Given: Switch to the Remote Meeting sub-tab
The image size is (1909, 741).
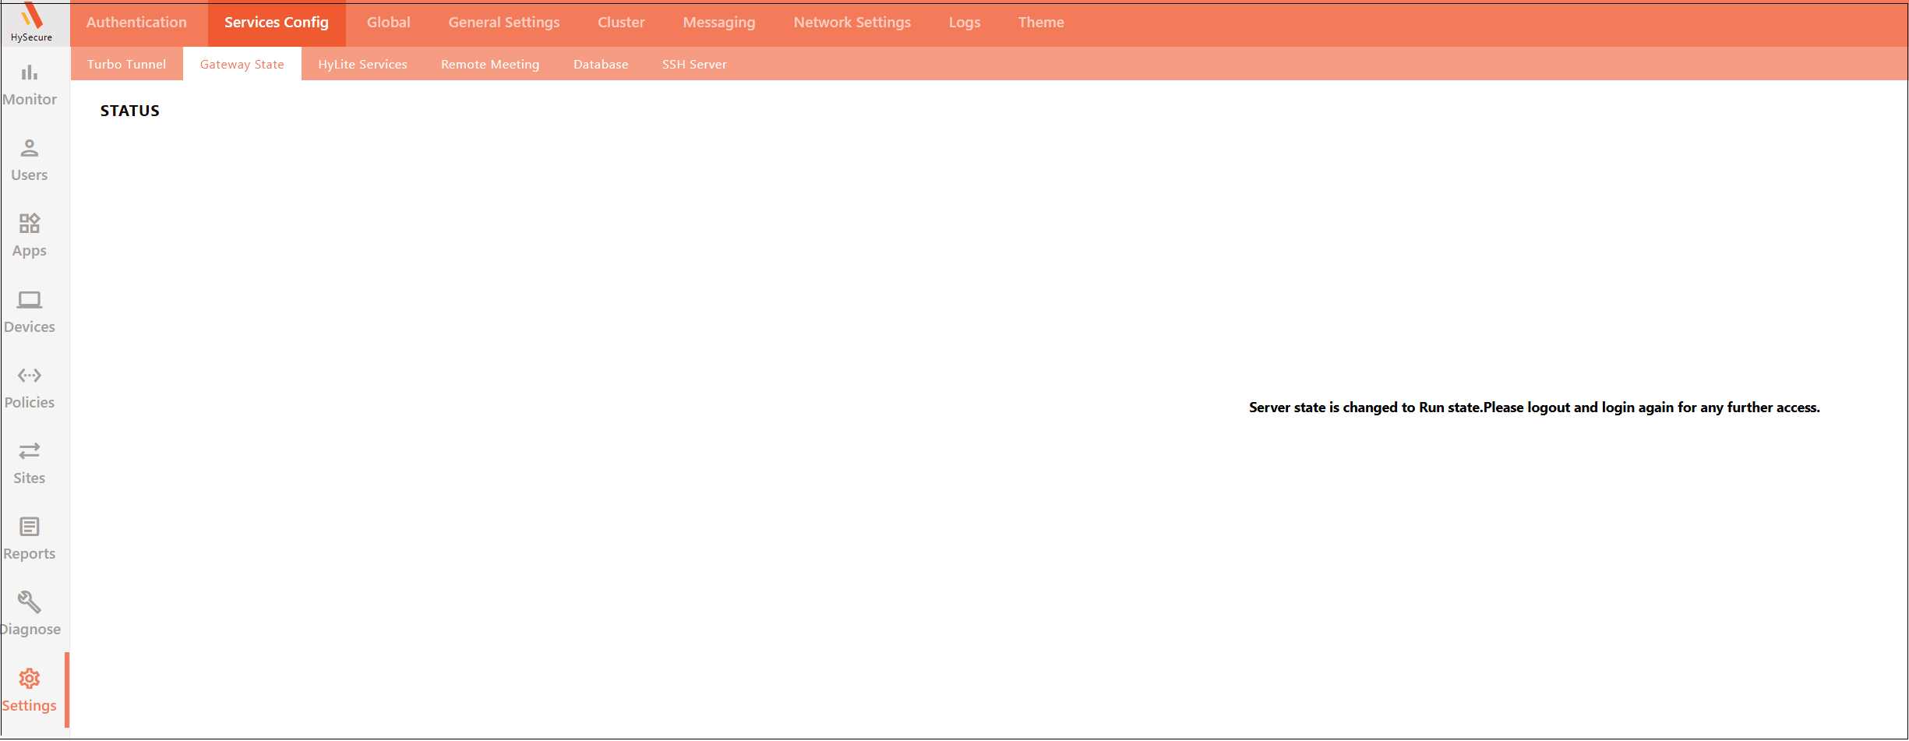Looking at the screenshot, I should [489, 65].
